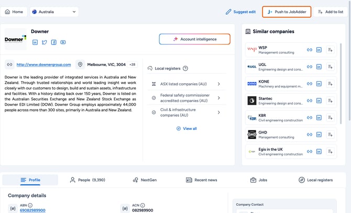The height and width of the screenshot is (213, 351).
Task: Open Stantec LinkedIn icon
Action: click(x=319, y=101)
